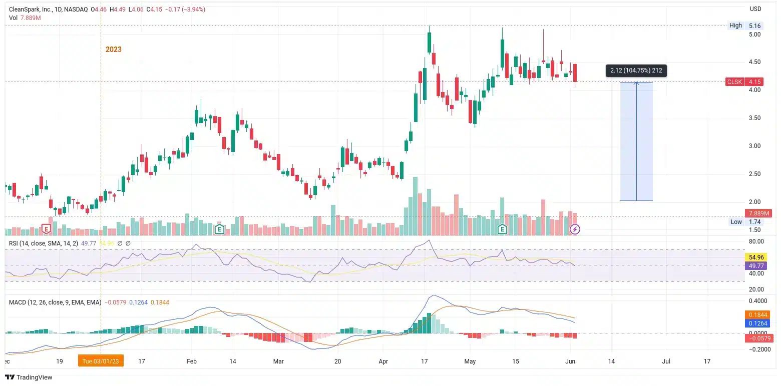Click the 3.50 price axis label
Viewport: 781px width, 386px height.
pos(755,118)
